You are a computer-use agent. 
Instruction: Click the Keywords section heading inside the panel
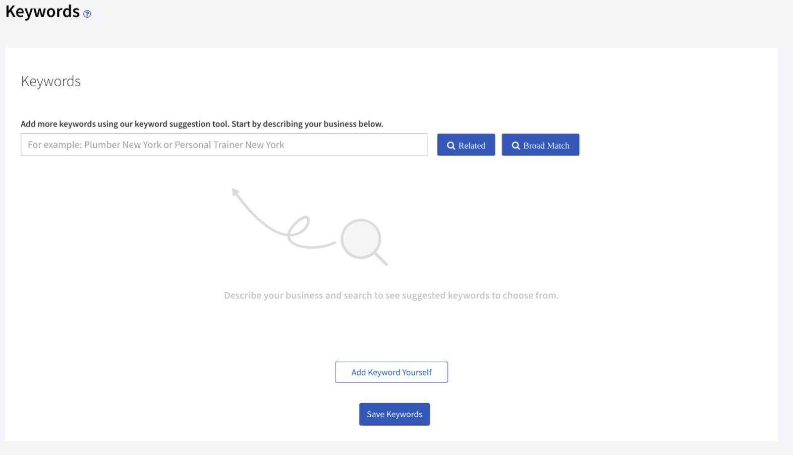(x=51, y=81)
